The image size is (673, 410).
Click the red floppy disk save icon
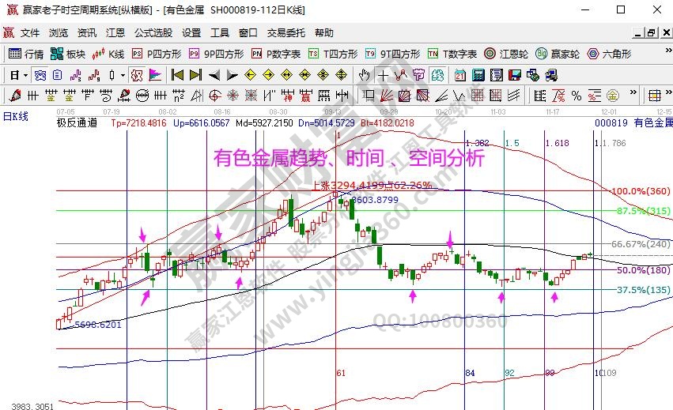click(x=514, y=75)
